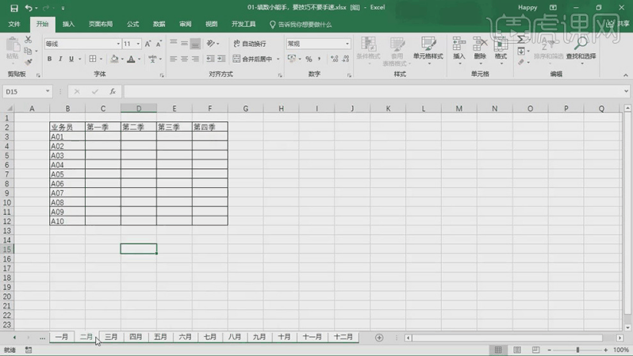Open the number format 常规 dropdown

point(347,44)
